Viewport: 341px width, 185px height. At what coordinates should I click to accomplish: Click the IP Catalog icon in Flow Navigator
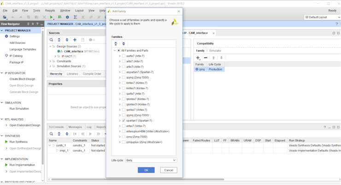6,56
